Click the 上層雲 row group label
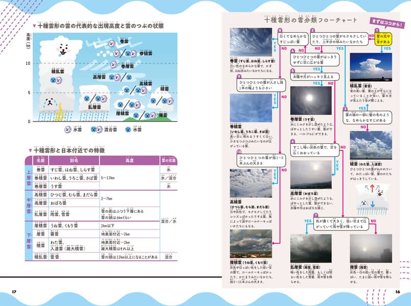Viewport: 411px width, 306px height. click(29, 178)
